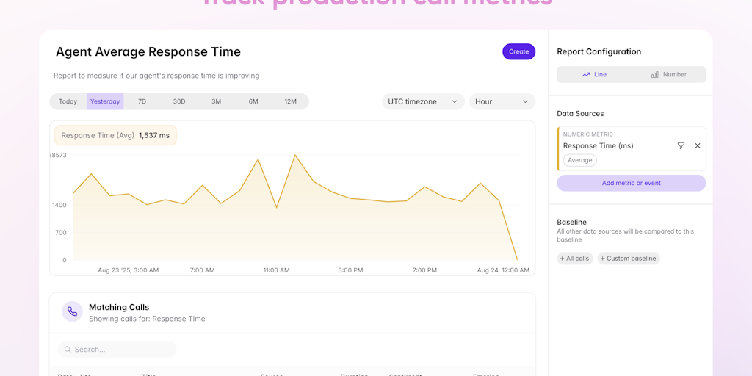The height and width of the screenshot is (376, 752).
Task: Click the Search calls input field
Action: click(x=121, y=350)
